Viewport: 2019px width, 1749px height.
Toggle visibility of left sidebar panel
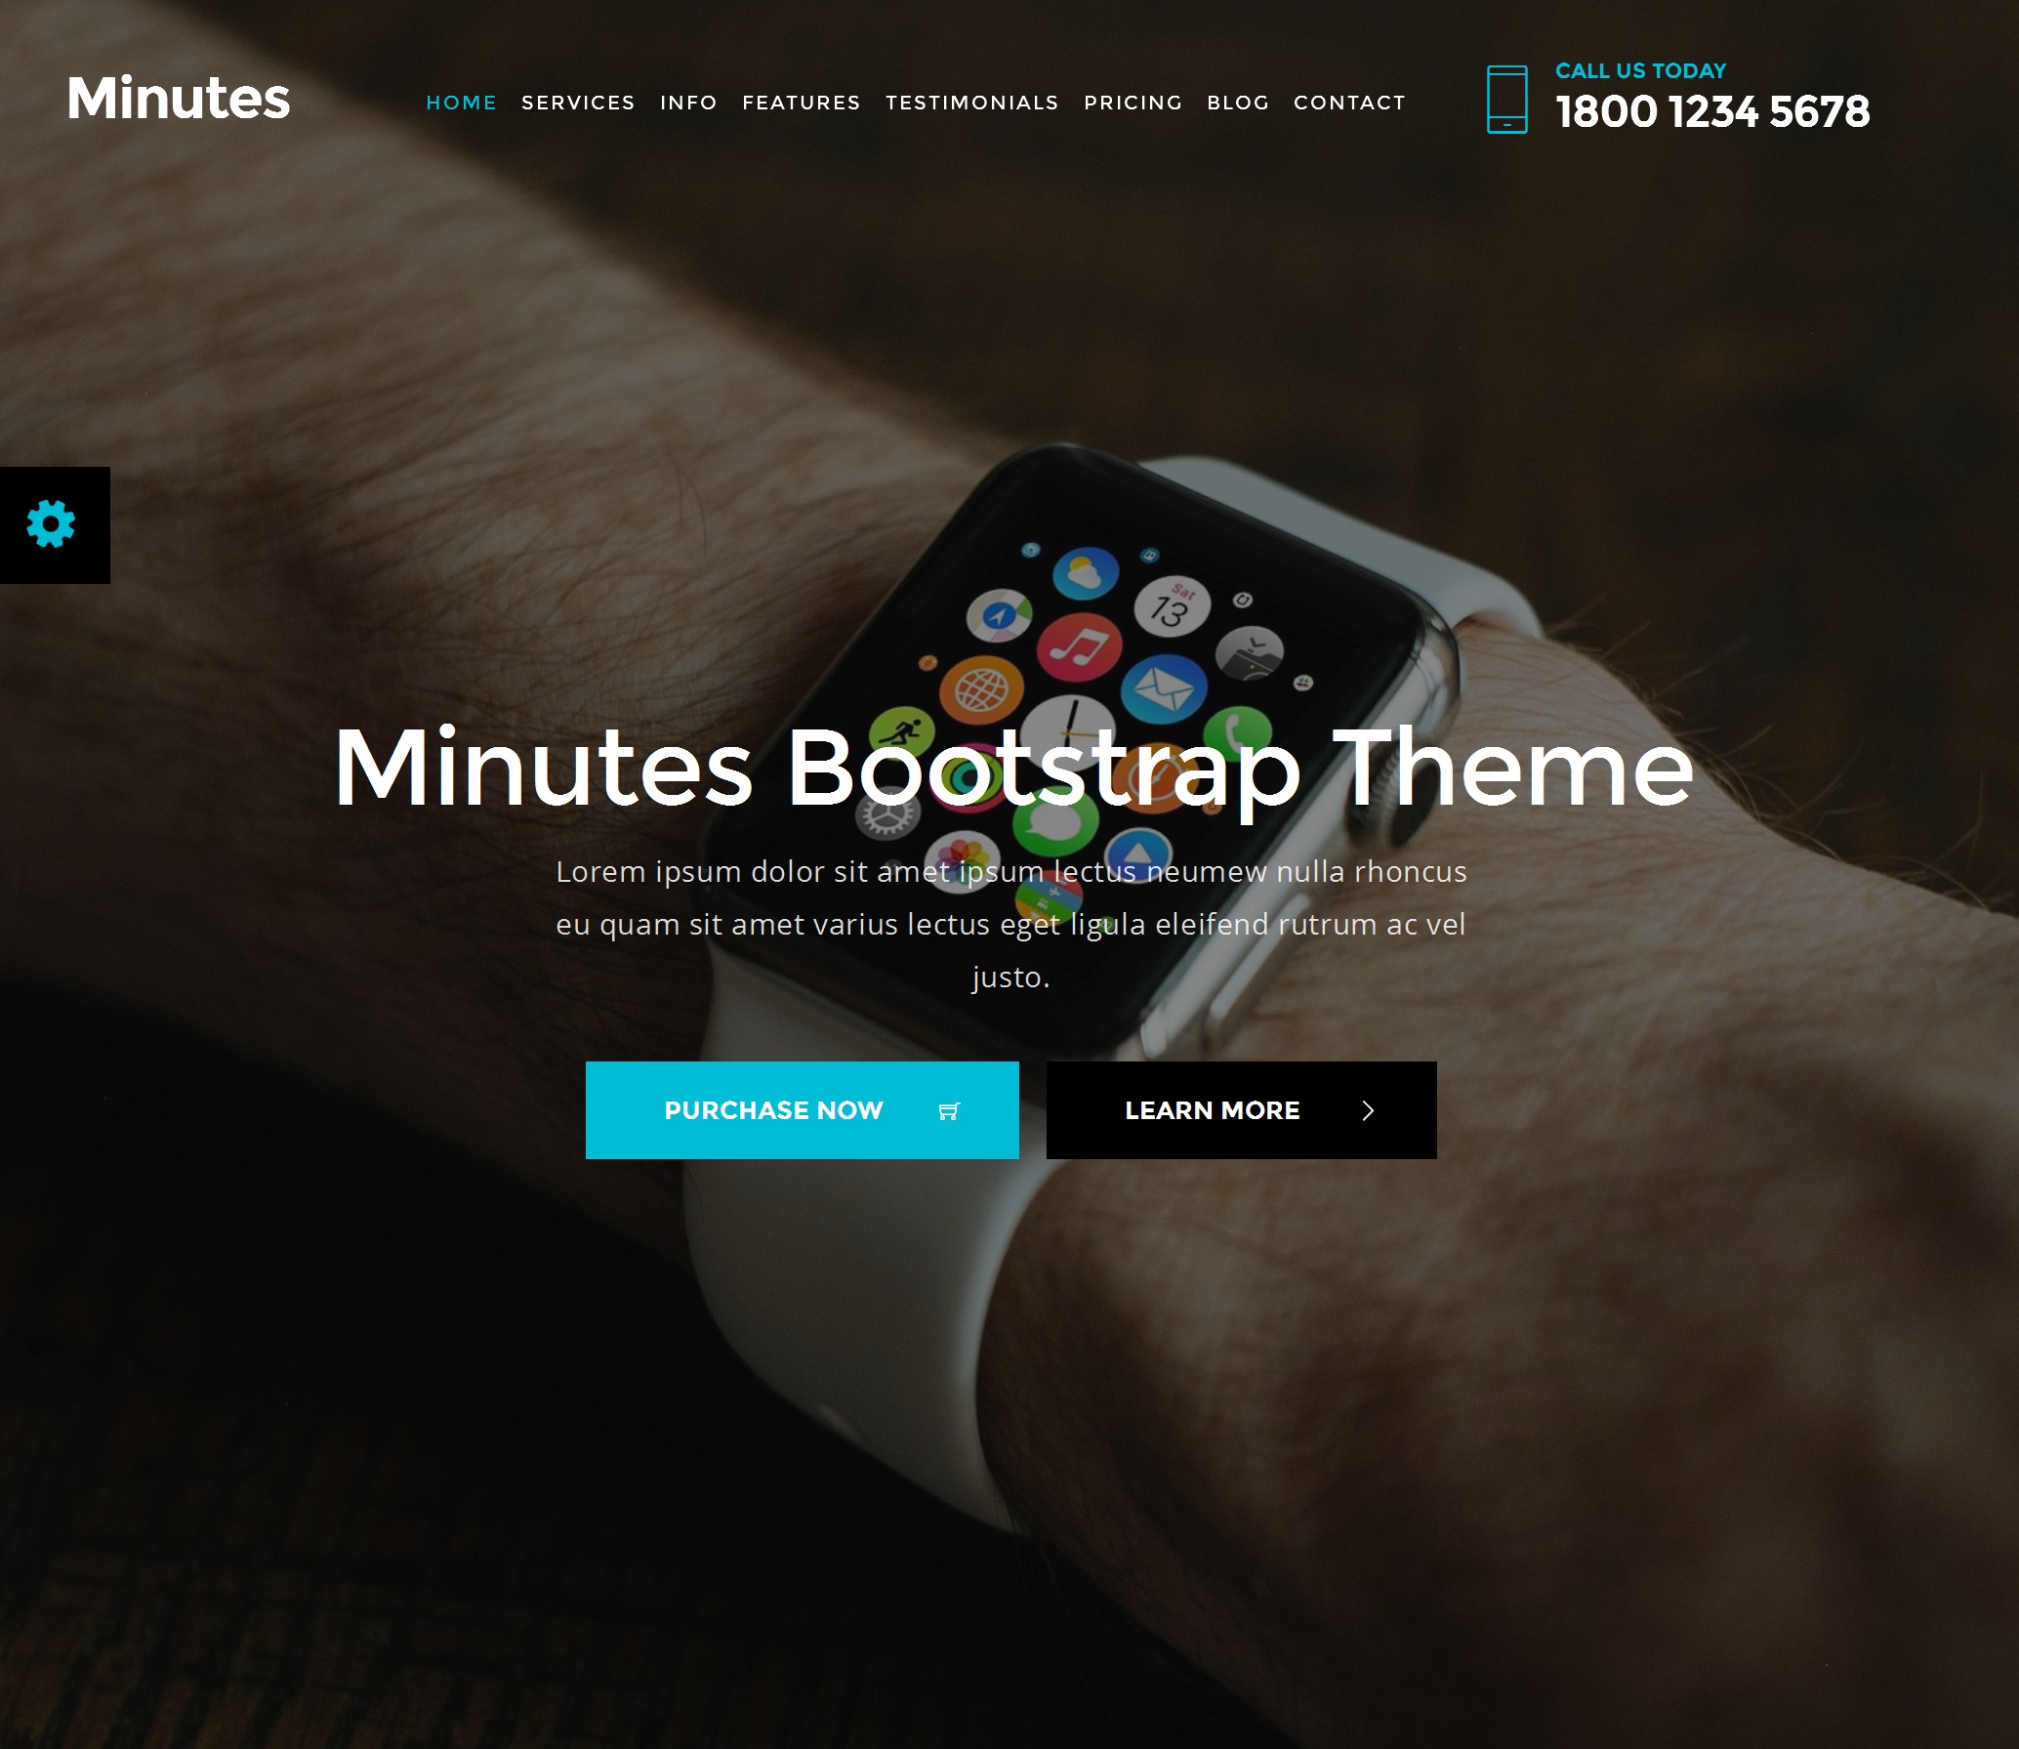[50, 525]
